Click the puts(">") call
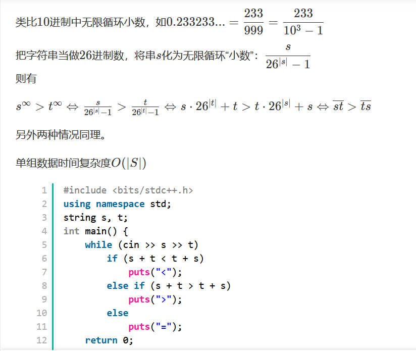This screenshot has width=416, height=351. tap(155, 299)
